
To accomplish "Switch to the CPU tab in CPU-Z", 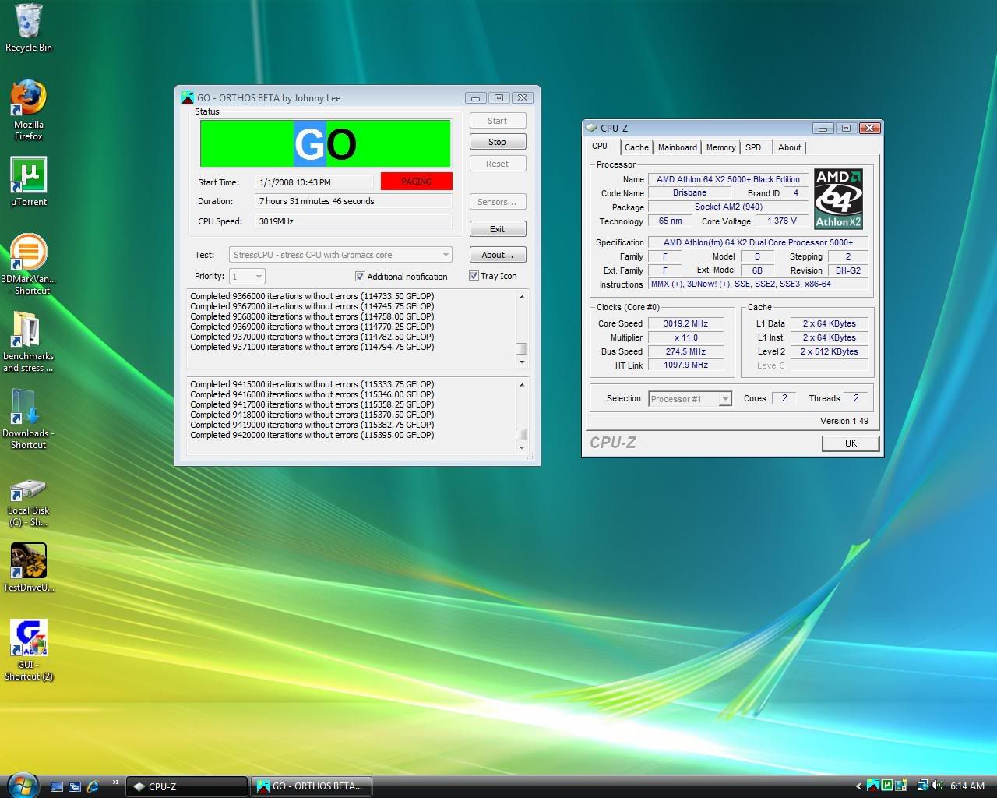I will click(x=600, y=147).
